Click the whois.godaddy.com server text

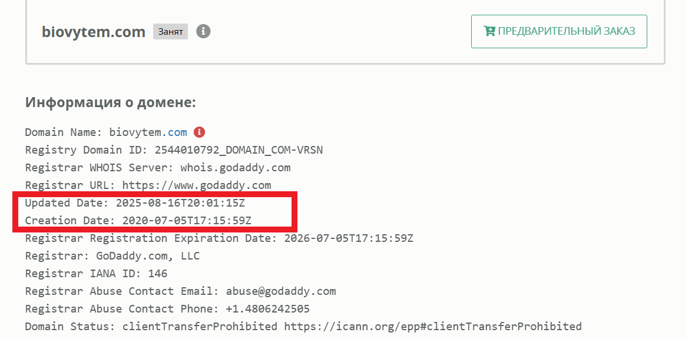point(236,168)
